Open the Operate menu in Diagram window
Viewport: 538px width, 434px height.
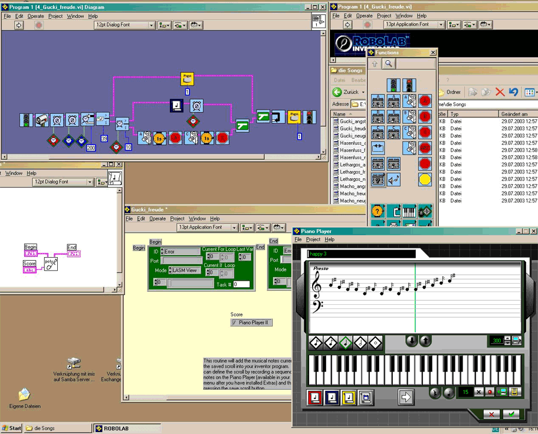point(35,16)
